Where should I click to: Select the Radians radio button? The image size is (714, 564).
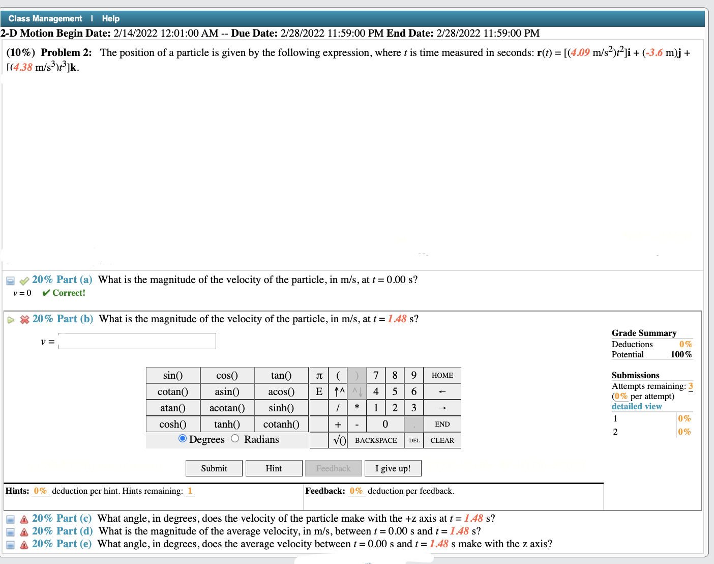(x=235, y=438)
